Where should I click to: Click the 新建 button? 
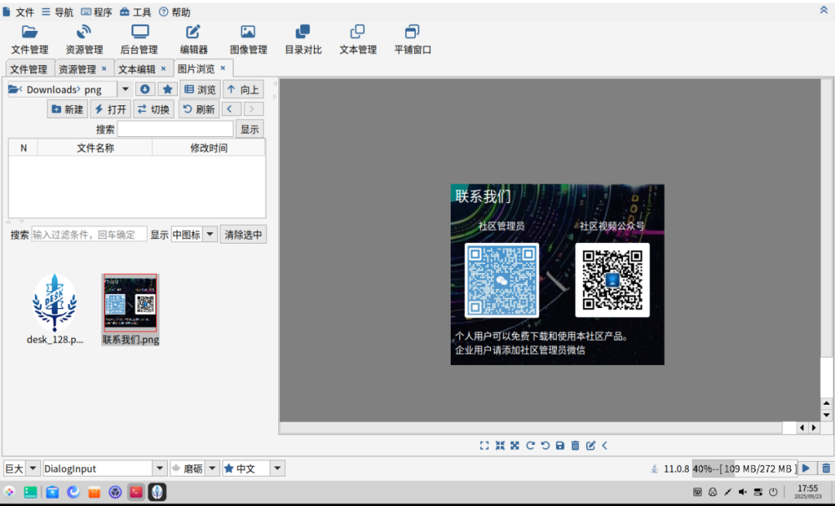coord(67,109)
